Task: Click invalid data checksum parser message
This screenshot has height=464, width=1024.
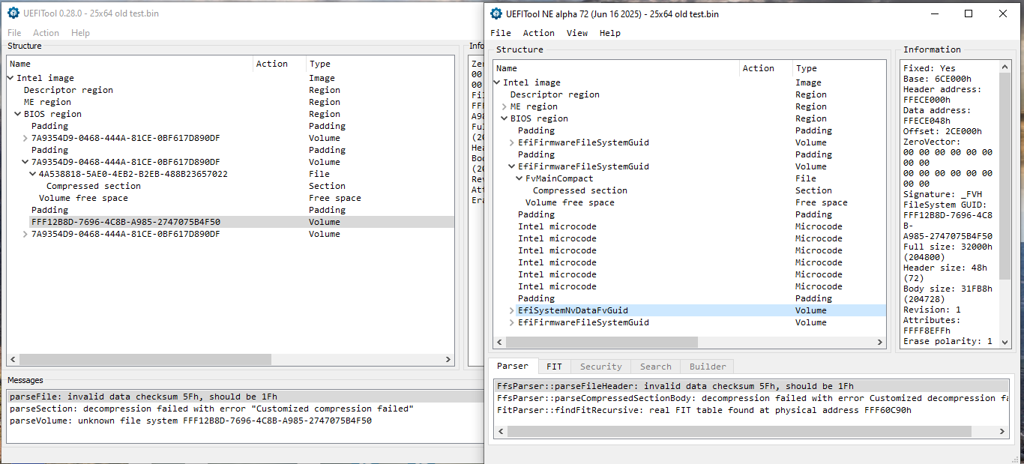Action: [x=675, y=386]
